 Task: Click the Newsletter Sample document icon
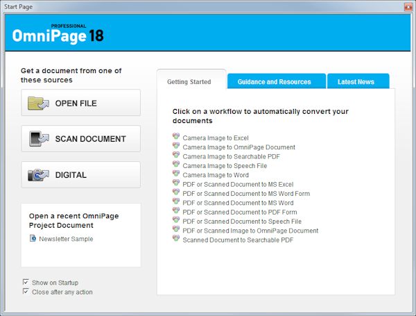(33, 238)
